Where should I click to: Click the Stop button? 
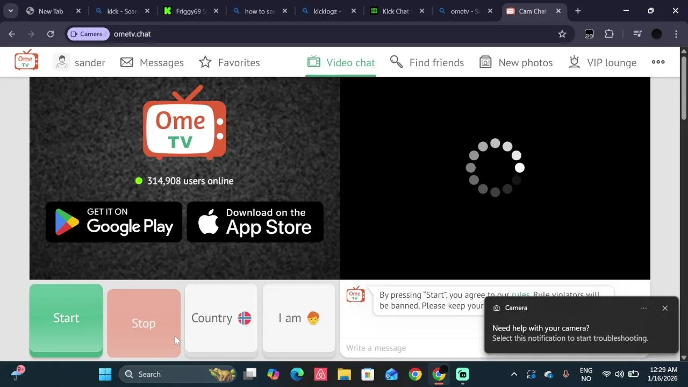click(144, 323)
